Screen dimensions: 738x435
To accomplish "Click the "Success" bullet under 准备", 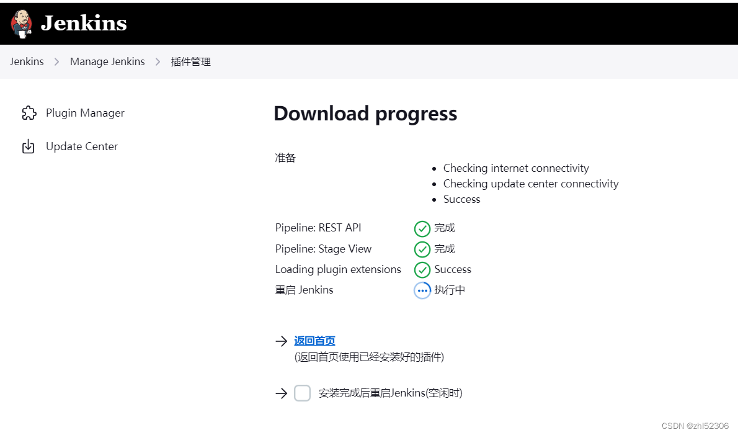I will (x=462, y=199).
